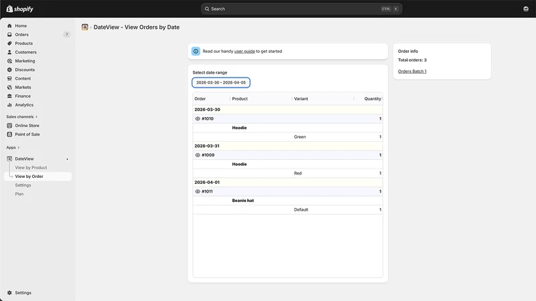Screen dimensions: 536x301
Task: Click the Shopify logo
Action: click(20, 9)
